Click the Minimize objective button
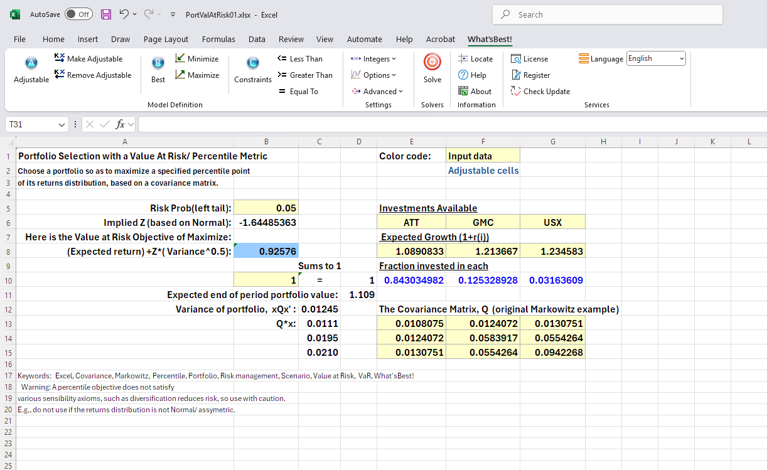This screenshot has width=767, height=470. click(196, 59)
